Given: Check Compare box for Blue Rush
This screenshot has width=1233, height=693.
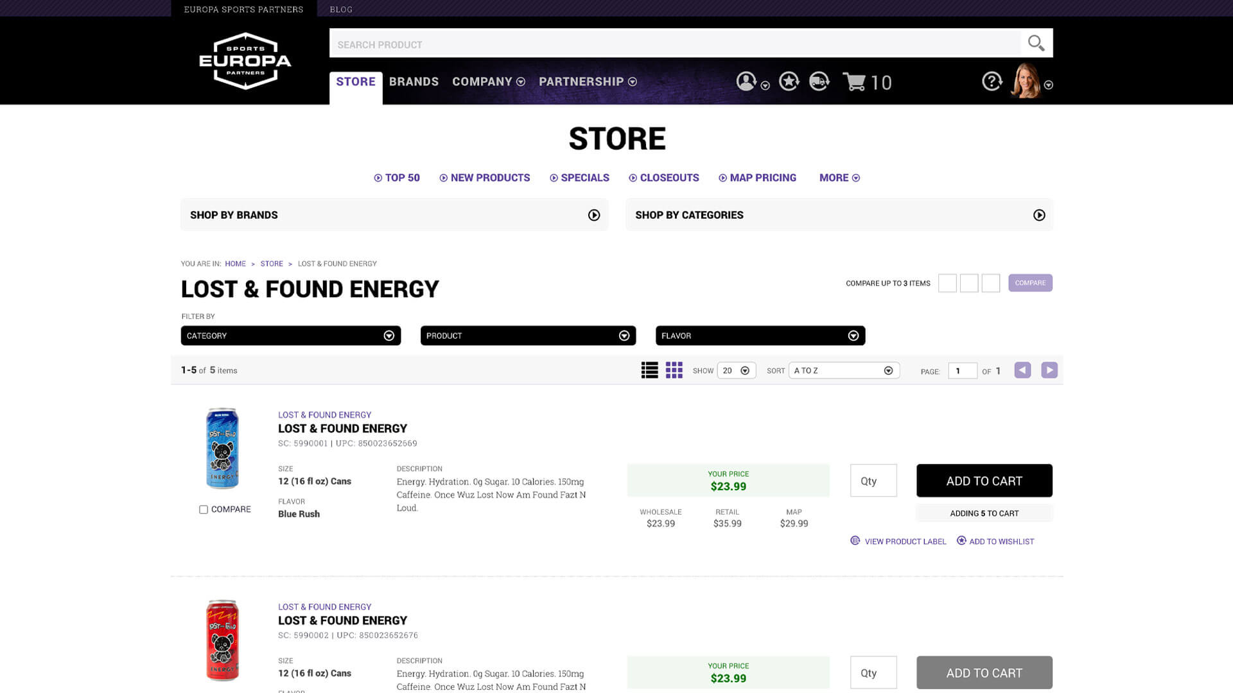Looking at the screenshot, I should click(204, 509).
